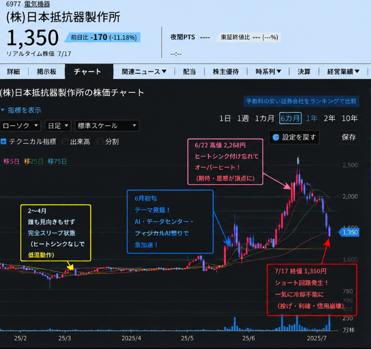
Task: Enable the 出来高 checkbox
Action: 65,141
